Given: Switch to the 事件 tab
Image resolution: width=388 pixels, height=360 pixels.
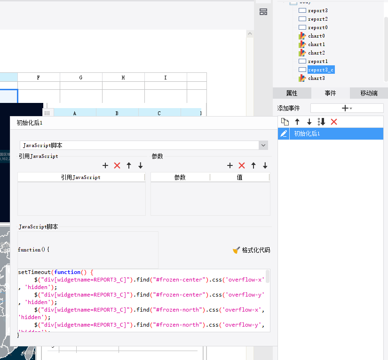Looking at the screenshot, I should click(x=330, y=93).
